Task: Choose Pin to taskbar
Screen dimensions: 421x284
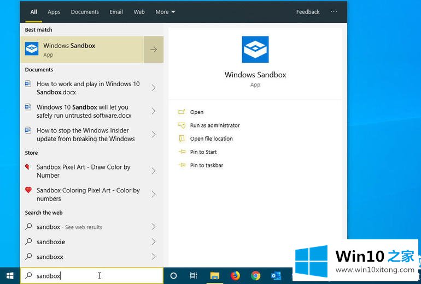Action: pos(207,165)
